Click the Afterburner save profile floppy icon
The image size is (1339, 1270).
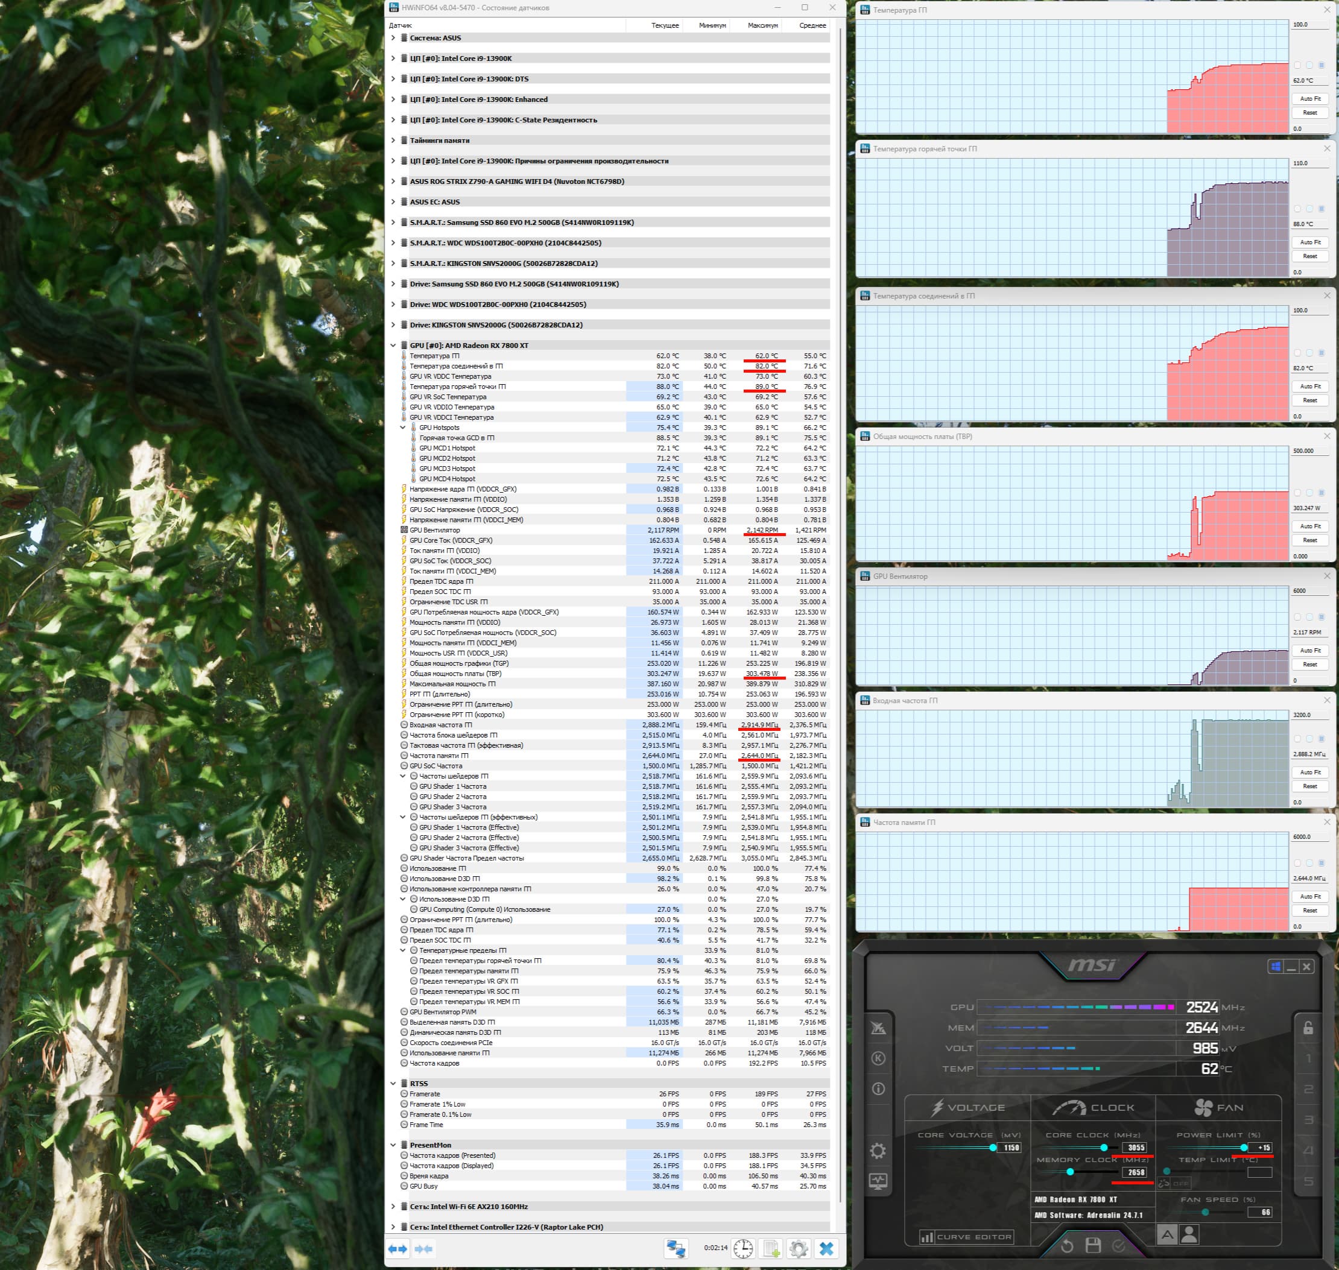[x=1092, y=1245]
